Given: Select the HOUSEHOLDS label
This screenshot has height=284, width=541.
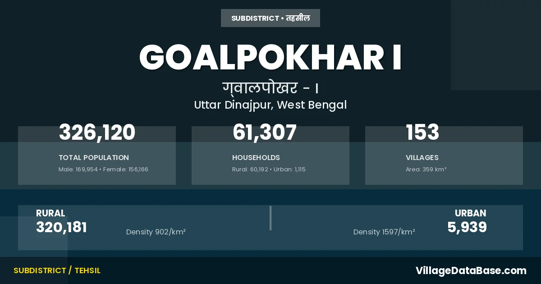Looking at the screenshot, I should (256, 158).
